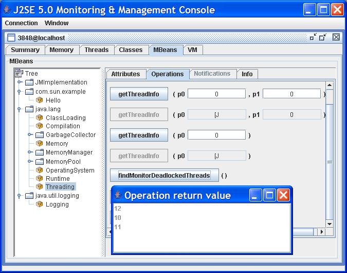Open the Attributes tab
The image size is (347, 273).
(x=125, y=74)
